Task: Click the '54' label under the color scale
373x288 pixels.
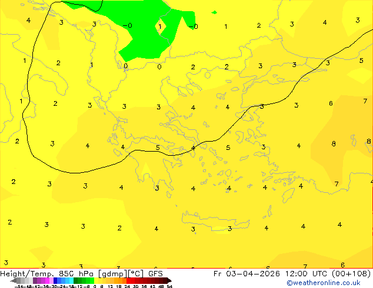Action: (169, 286)
